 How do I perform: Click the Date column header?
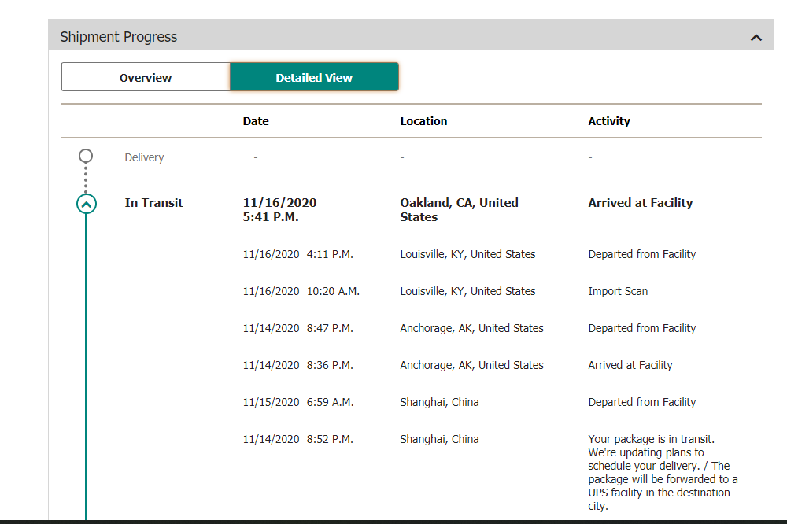point(256,121)
